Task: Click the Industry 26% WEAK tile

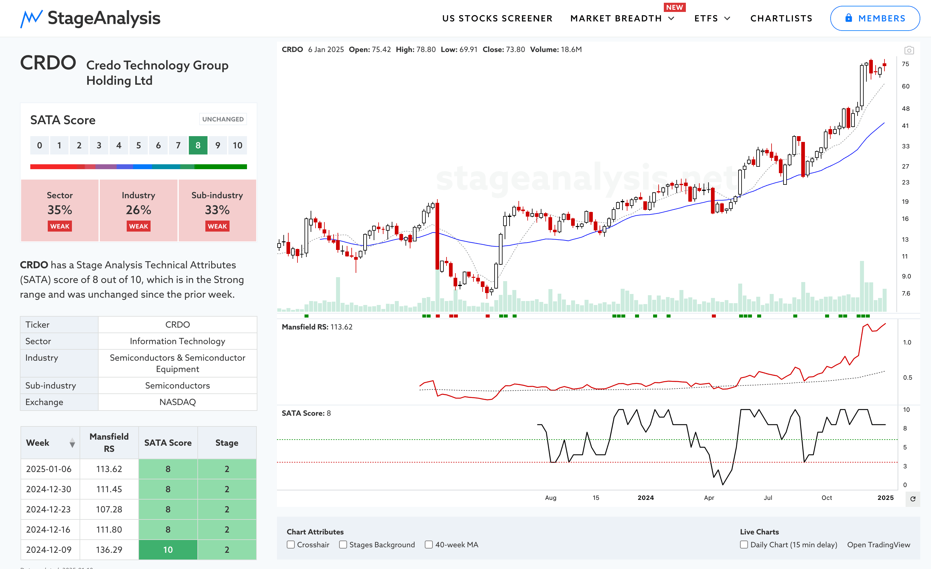Action: pyautogui.click(x=138, y=210)
